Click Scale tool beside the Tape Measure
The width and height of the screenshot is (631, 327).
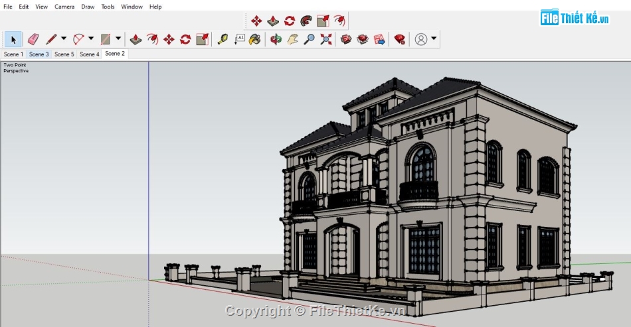point(202,39)
